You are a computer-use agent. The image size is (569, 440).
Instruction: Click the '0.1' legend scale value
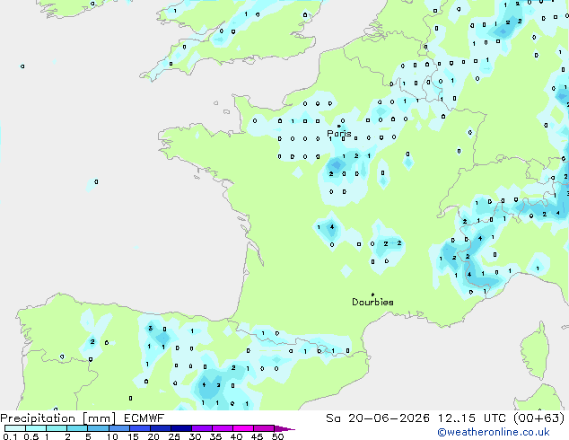(10, 436)
